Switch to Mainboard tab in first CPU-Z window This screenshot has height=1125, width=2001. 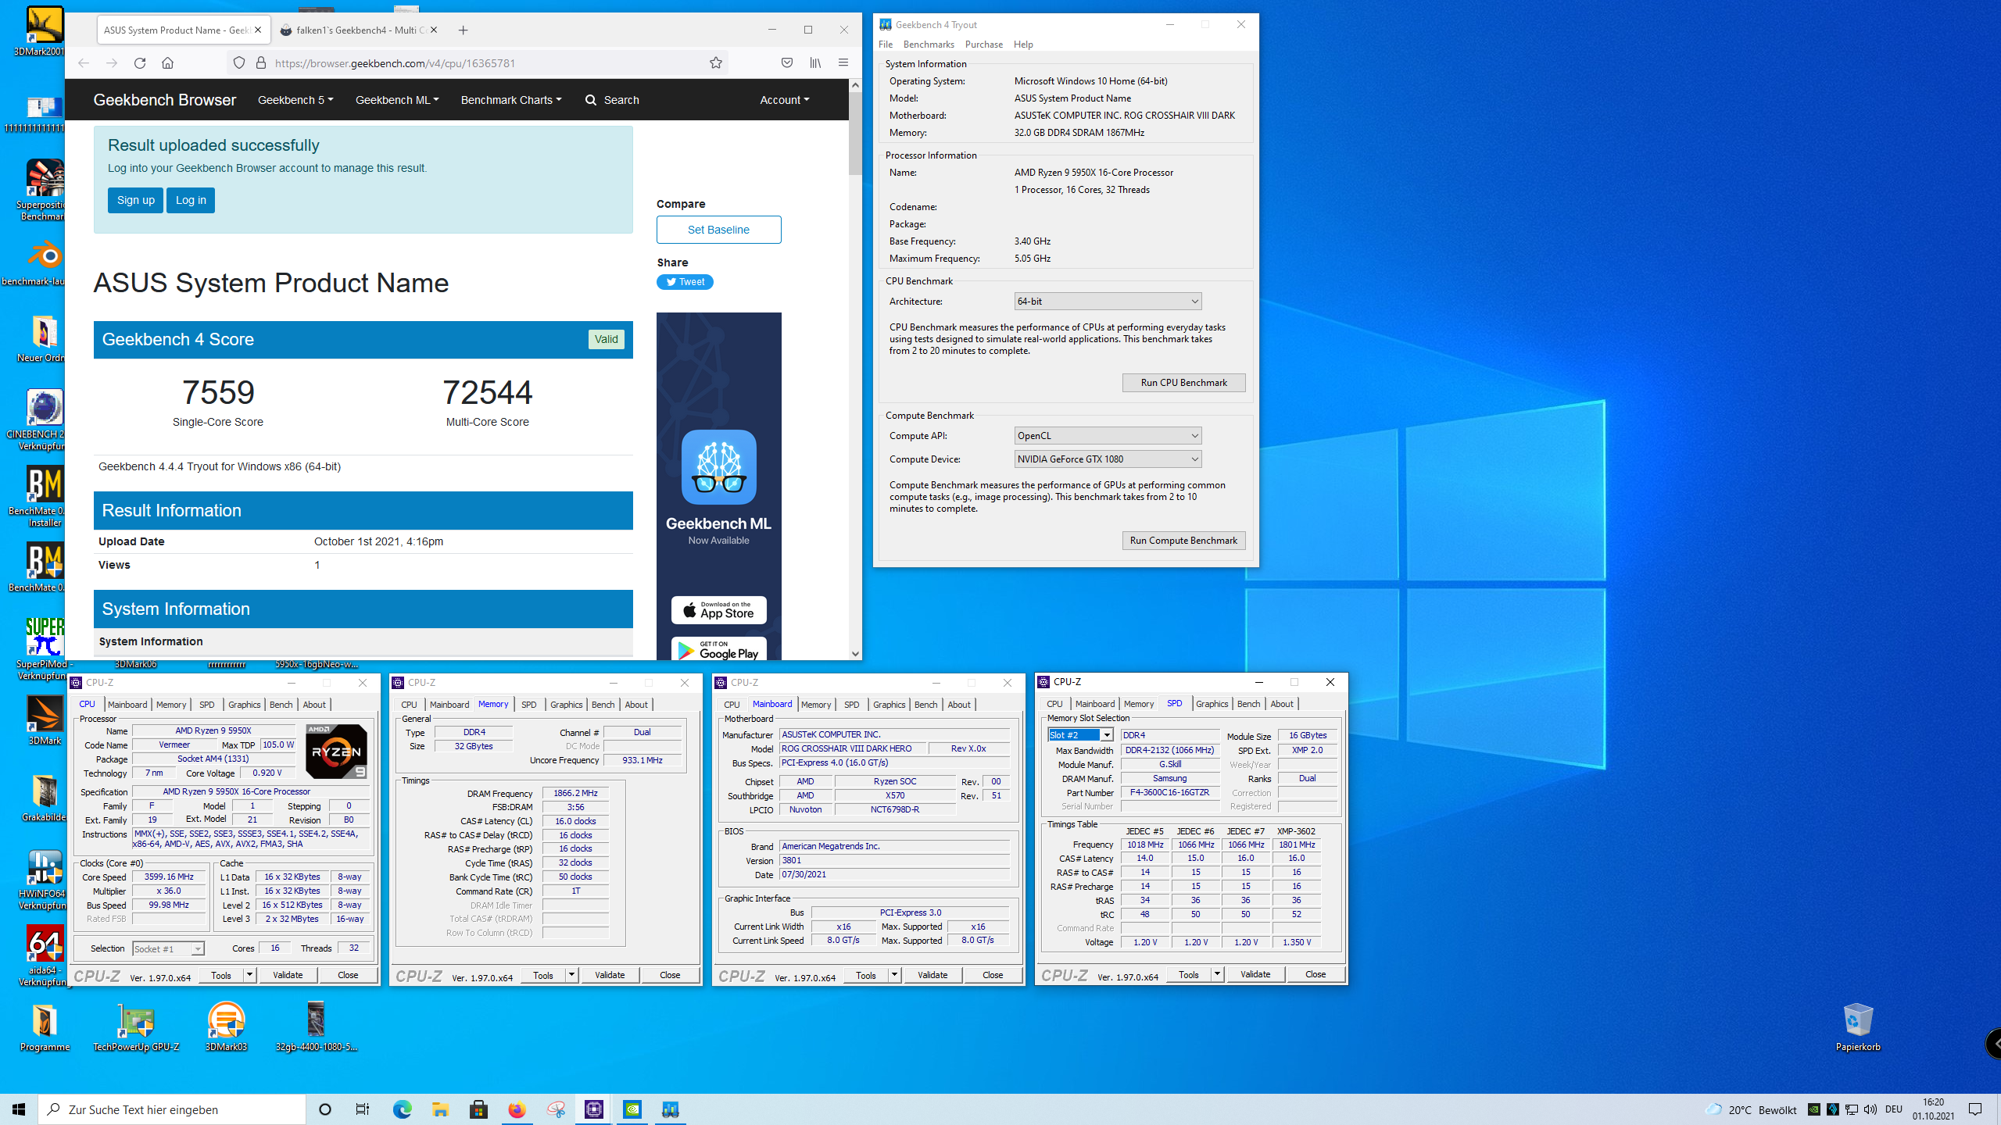point(127,705)
